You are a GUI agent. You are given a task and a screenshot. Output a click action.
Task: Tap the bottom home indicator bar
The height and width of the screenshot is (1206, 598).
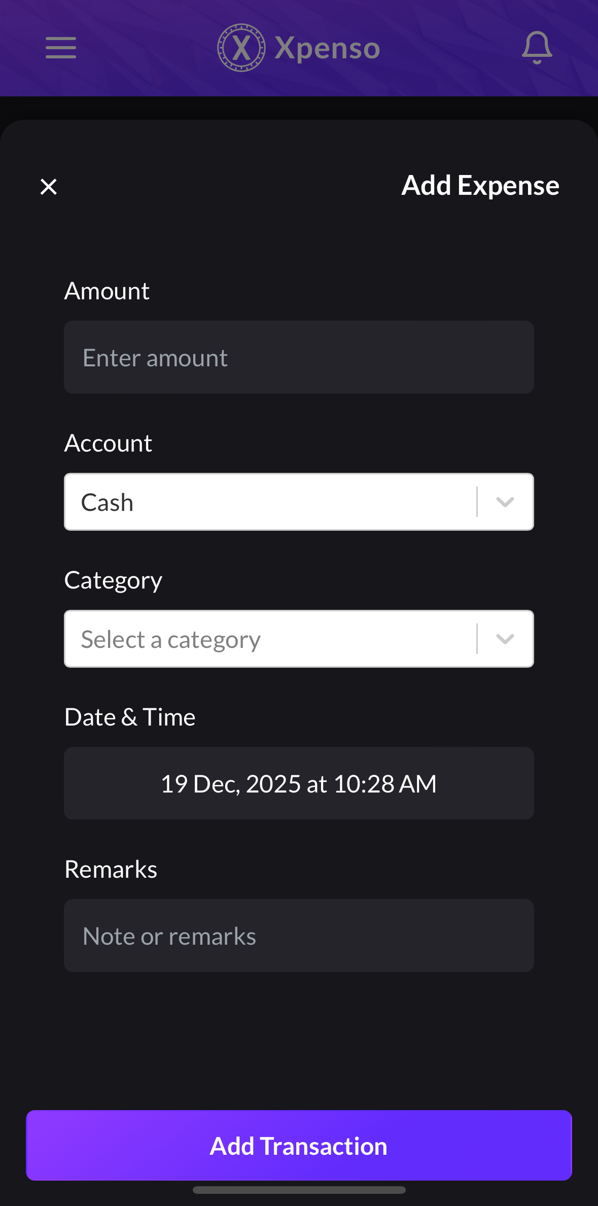[x=299, y=1190]
